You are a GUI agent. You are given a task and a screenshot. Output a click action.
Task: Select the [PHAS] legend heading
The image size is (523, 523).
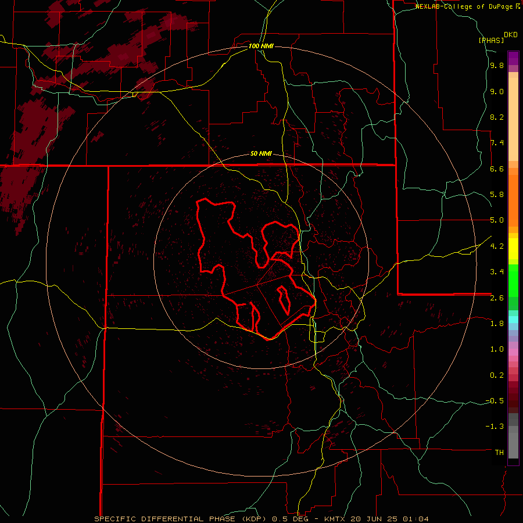tap(491, 40)
